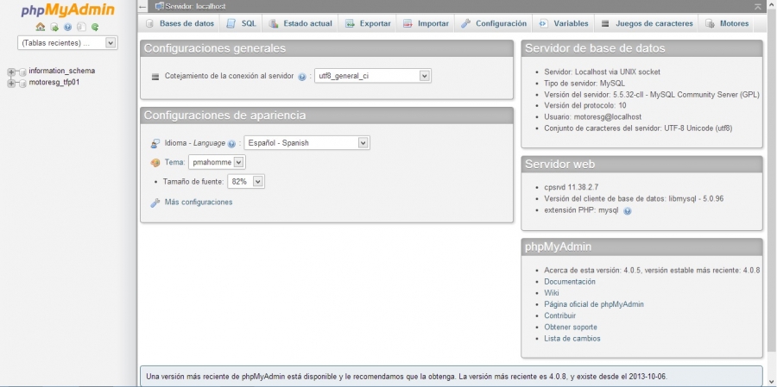Click the wrench icon beside Más configuraciones

tap(155, 203)
